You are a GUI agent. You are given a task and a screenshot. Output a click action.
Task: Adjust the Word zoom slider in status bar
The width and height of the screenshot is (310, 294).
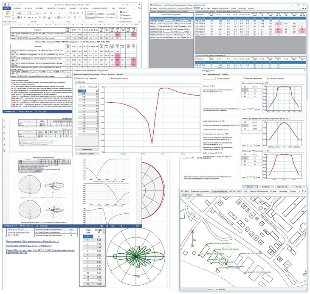click(121, 226)
